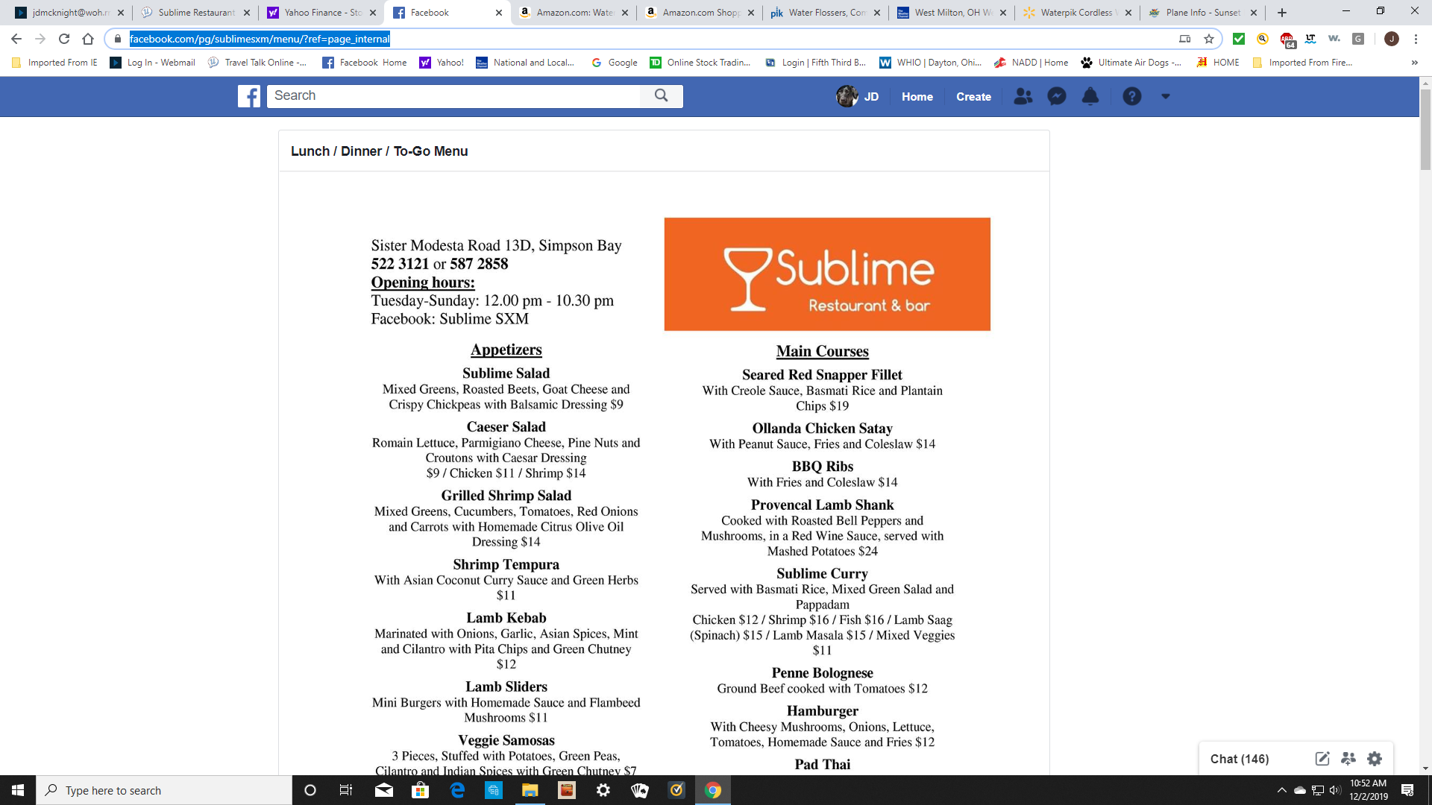
Task: Go to Facebook Home
Action: coord(917,97)
